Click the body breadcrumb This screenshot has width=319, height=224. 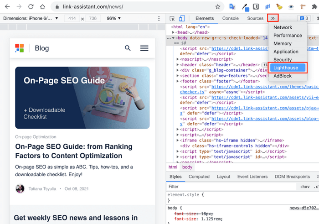[187, 167]
